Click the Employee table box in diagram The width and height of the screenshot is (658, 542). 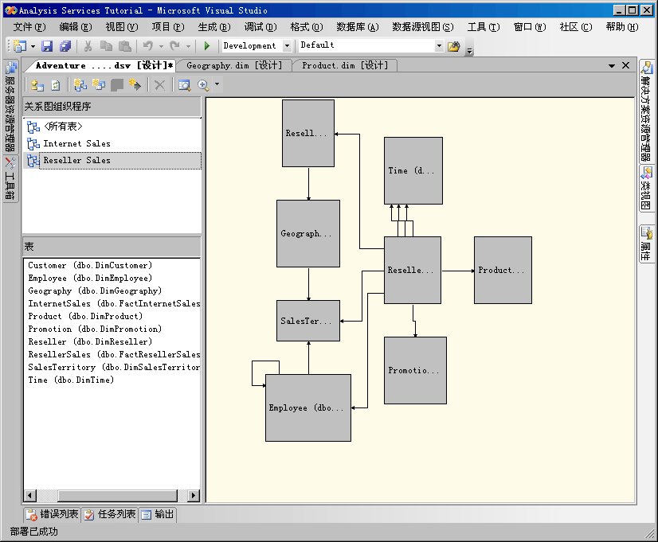coord(307,407)
